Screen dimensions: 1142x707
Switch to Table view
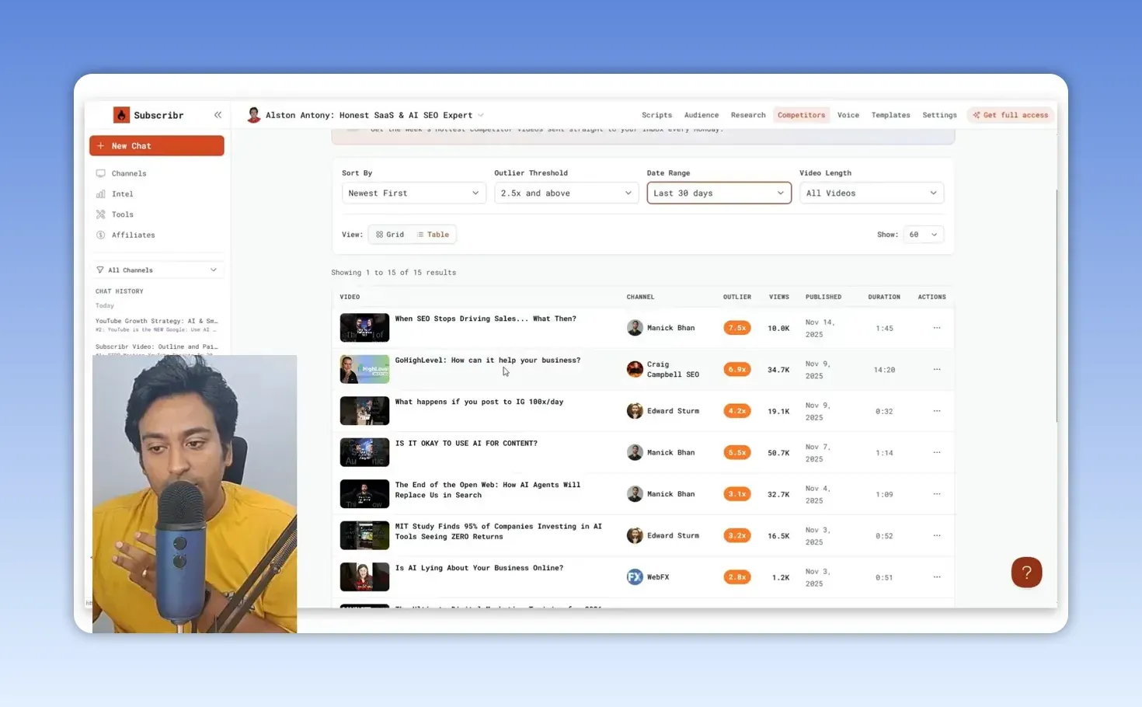point(433,235)
